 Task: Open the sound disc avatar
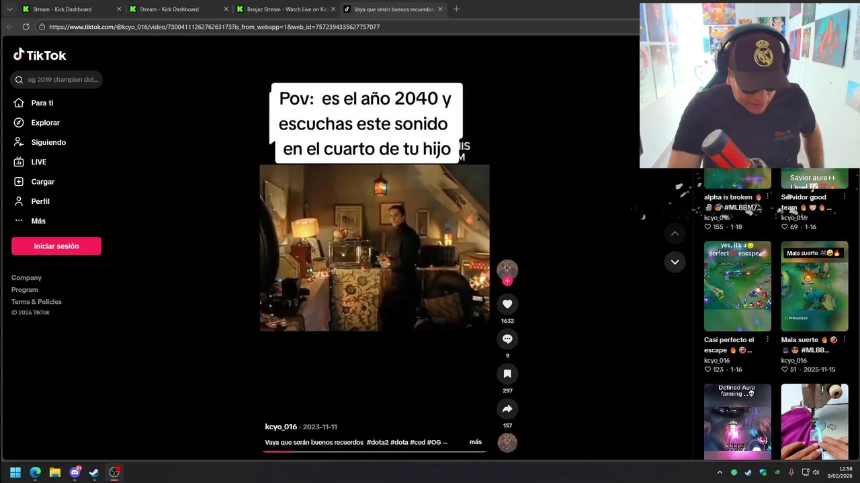[507, 443]
